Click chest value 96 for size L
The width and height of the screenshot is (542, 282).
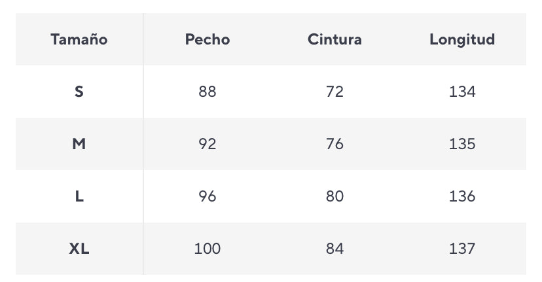coord(208,196)
